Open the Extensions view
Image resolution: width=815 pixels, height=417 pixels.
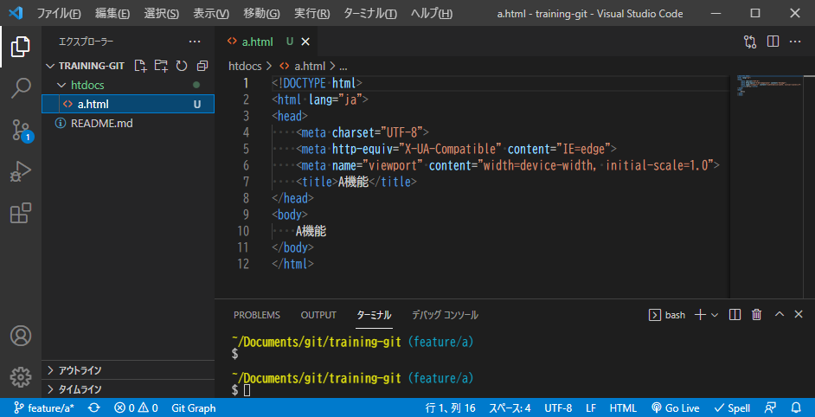point(21,213)
